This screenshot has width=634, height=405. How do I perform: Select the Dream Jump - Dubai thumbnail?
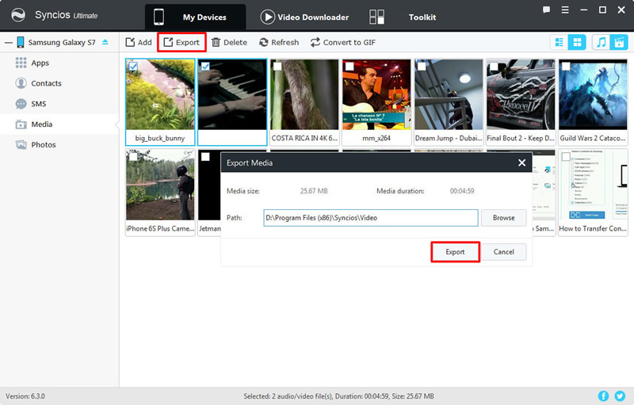[x=449, y=94]
